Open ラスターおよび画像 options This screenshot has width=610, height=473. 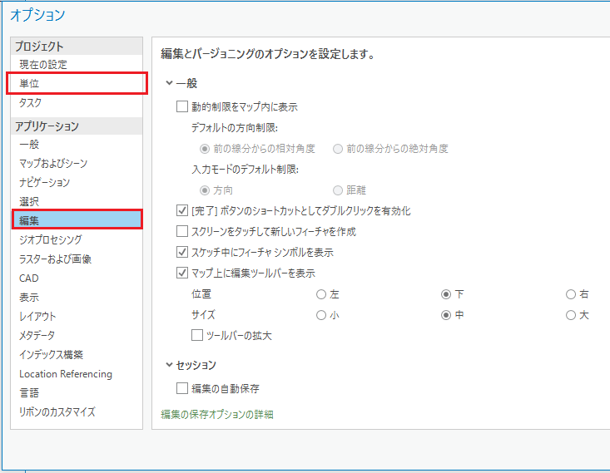77,259
